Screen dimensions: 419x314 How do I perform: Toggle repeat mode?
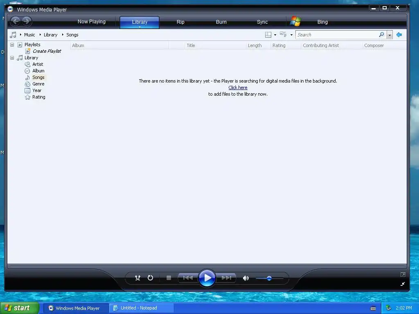151,278
